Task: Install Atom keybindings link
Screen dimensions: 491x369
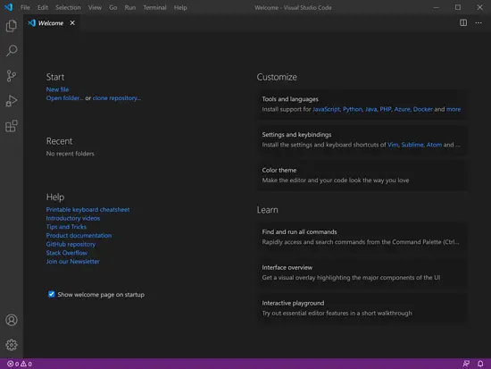Action: [434, 145]
